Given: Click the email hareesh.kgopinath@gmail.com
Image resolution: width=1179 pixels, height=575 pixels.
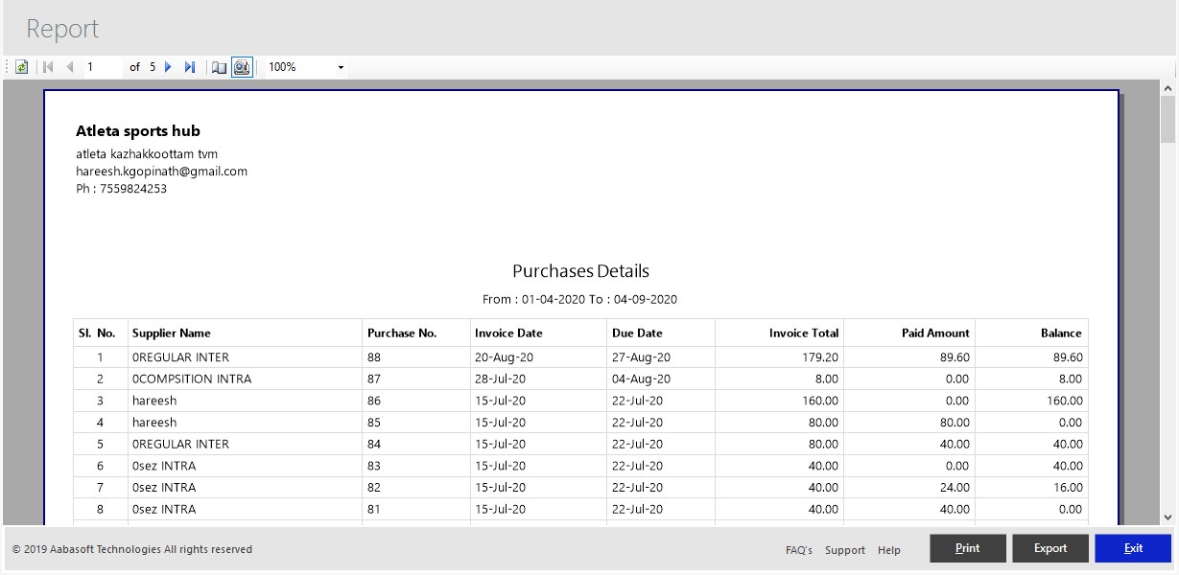Looking at the screenshot, I should 161,172.
